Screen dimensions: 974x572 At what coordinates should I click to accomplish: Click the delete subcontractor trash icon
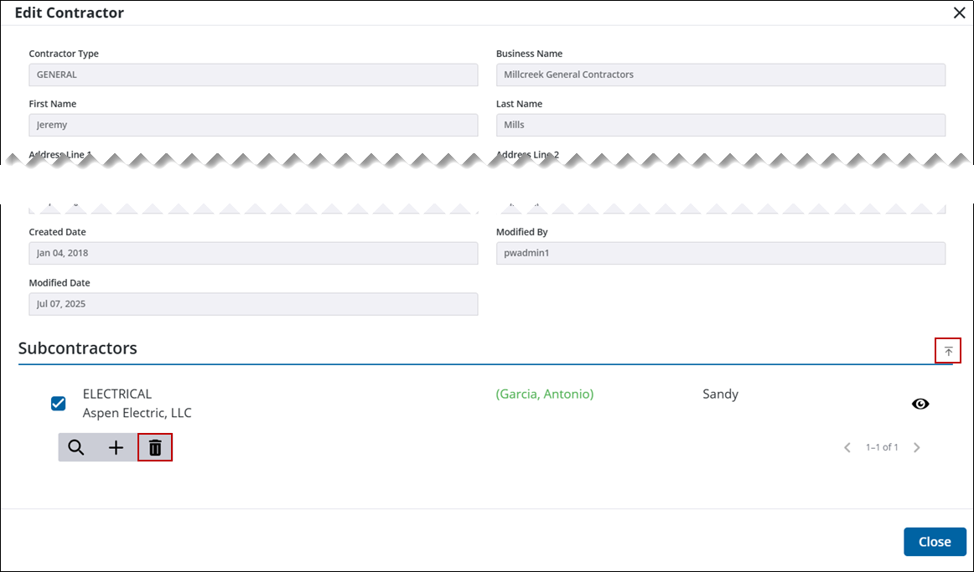click(x=155, y=447)
